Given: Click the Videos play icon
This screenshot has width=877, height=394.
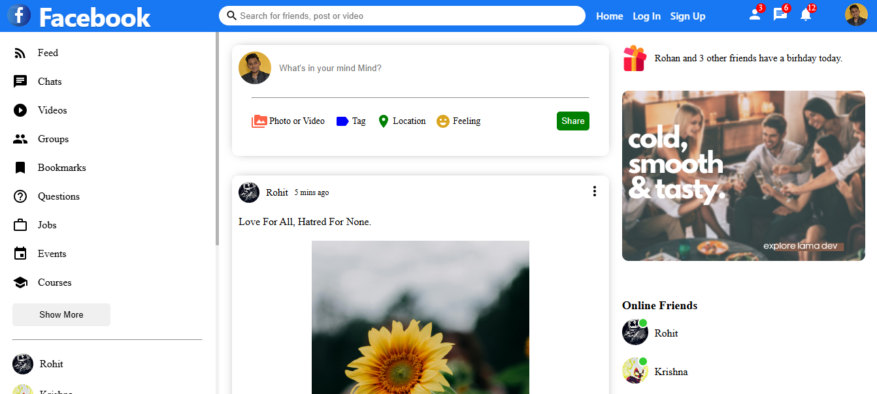Looking at the screenshot, I should pyautogui.click(x=20, y=110).
